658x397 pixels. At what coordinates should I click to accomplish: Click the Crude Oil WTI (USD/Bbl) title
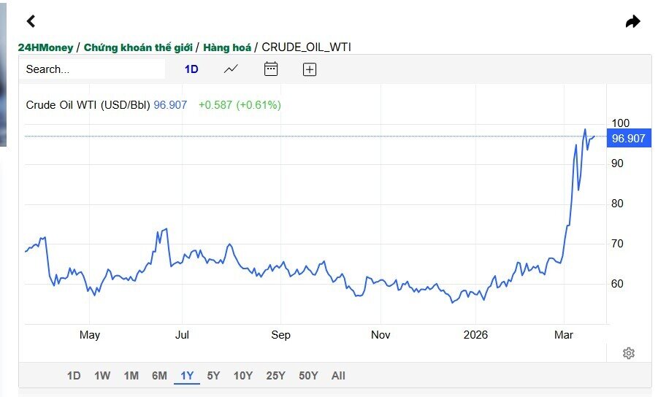[x=88, y=105]
